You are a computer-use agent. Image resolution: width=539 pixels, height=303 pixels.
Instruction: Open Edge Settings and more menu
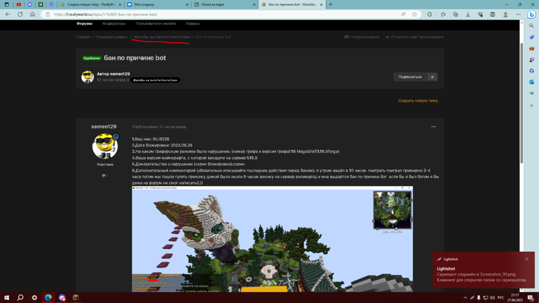(519, 15)
